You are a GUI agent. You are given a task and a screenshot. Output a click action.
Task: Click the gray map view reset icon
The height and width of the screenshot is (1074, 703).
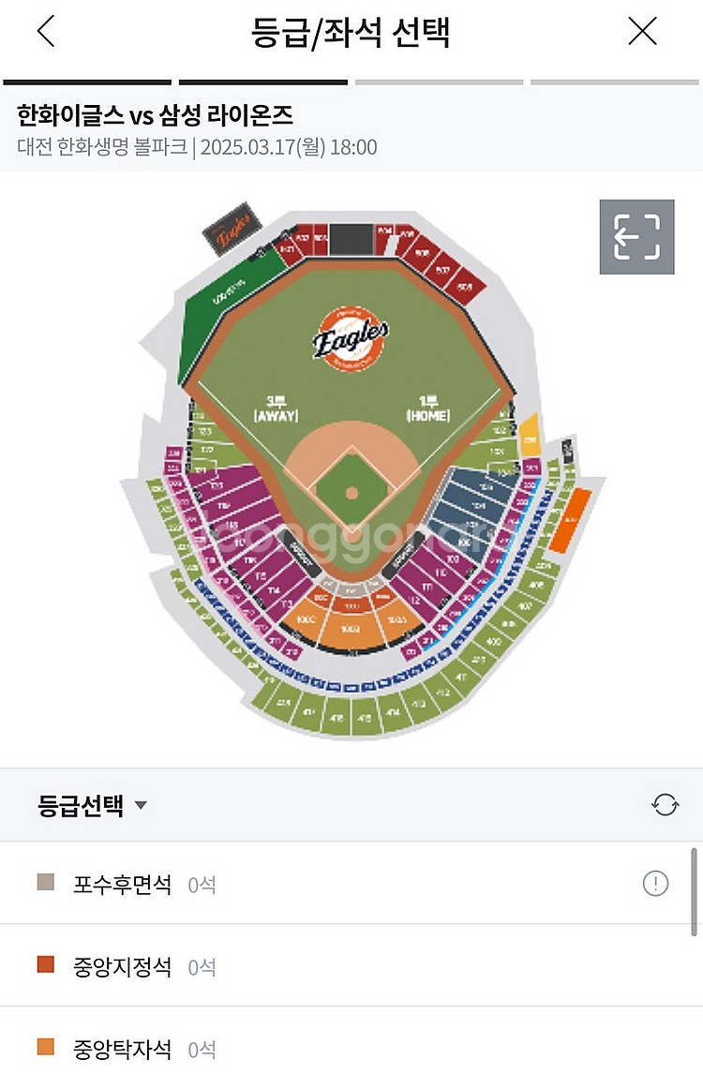pos(636,236)
